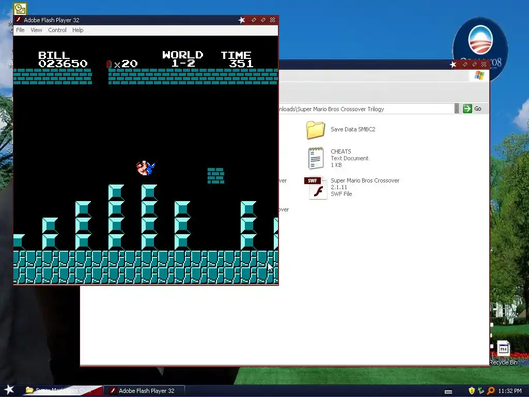Open the View menu in Flash Player
The image size is (529, 397).
[x=36, y=30]
